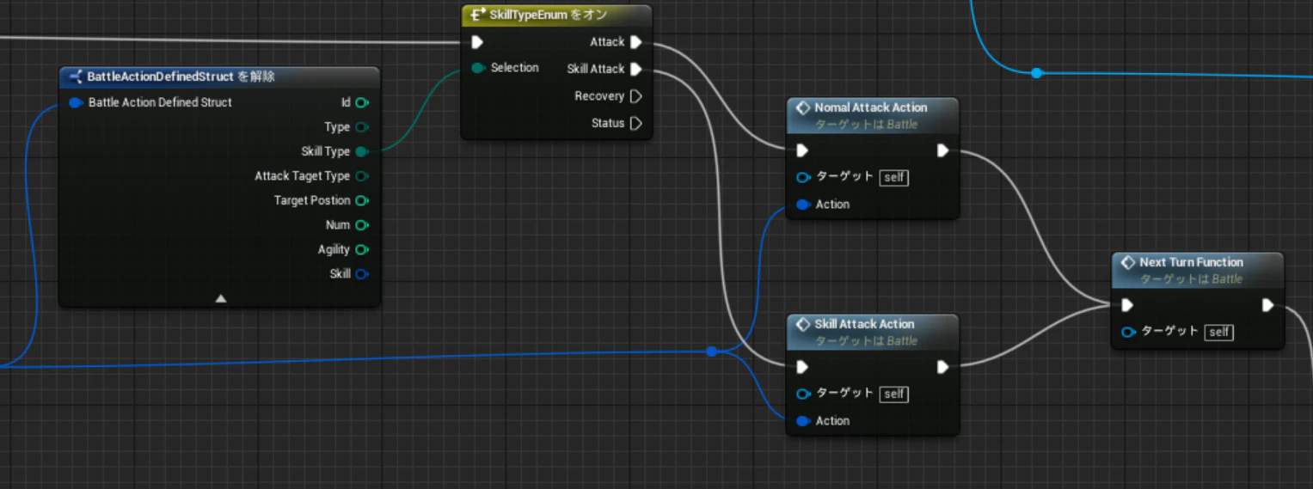Click the function icon in Nomal Attack Action header
1313x489 pixels.
point(802,107)
